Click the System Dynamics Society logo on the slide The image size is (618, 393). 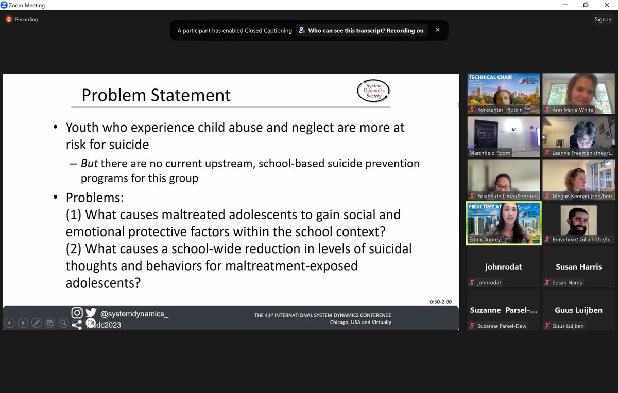pyautogui.click(x=373, y=91)
